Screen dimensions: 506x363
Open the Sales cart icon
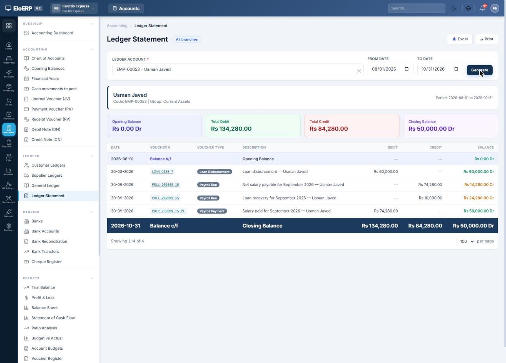[x=9, y=102]
